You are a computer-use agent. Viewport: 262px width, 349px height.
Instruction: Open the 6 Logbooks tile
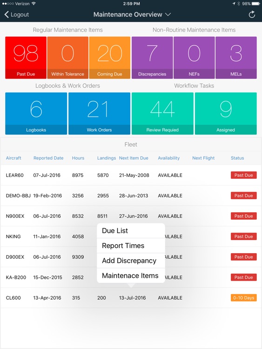tap(36, 114)
